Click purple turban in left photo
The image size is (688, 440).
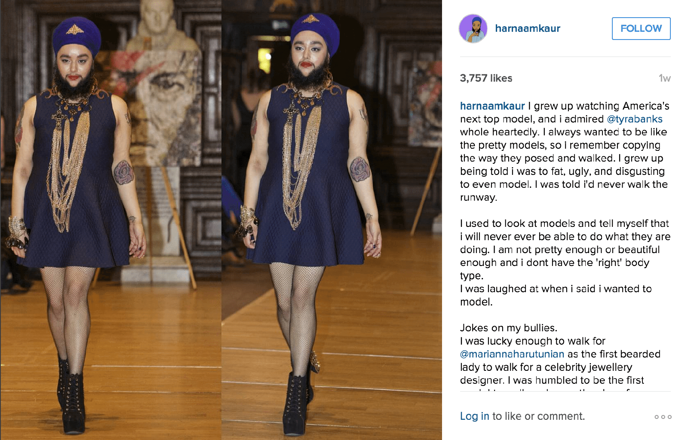(76, 38)
